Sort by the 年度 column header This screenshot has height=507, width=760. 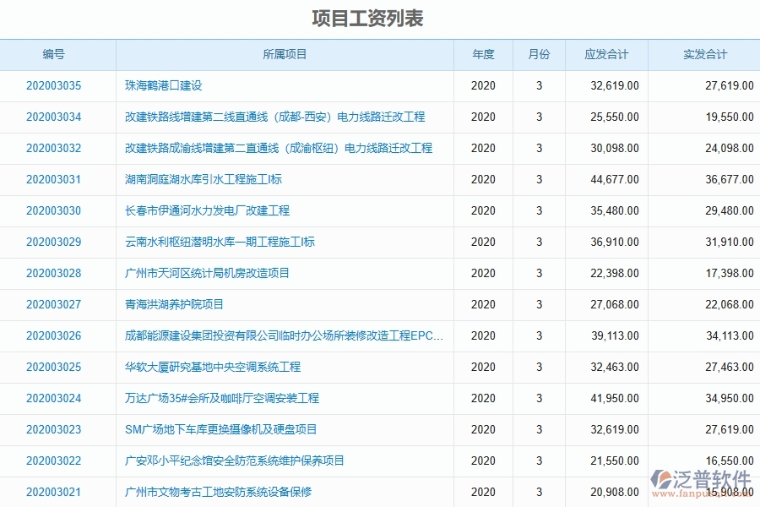(x=484, y=54)
